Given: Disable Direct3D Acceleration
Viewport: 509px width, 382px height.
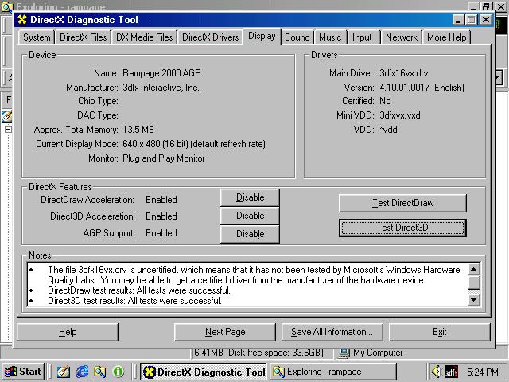Looking at the screenshot, I should point(250,216).
